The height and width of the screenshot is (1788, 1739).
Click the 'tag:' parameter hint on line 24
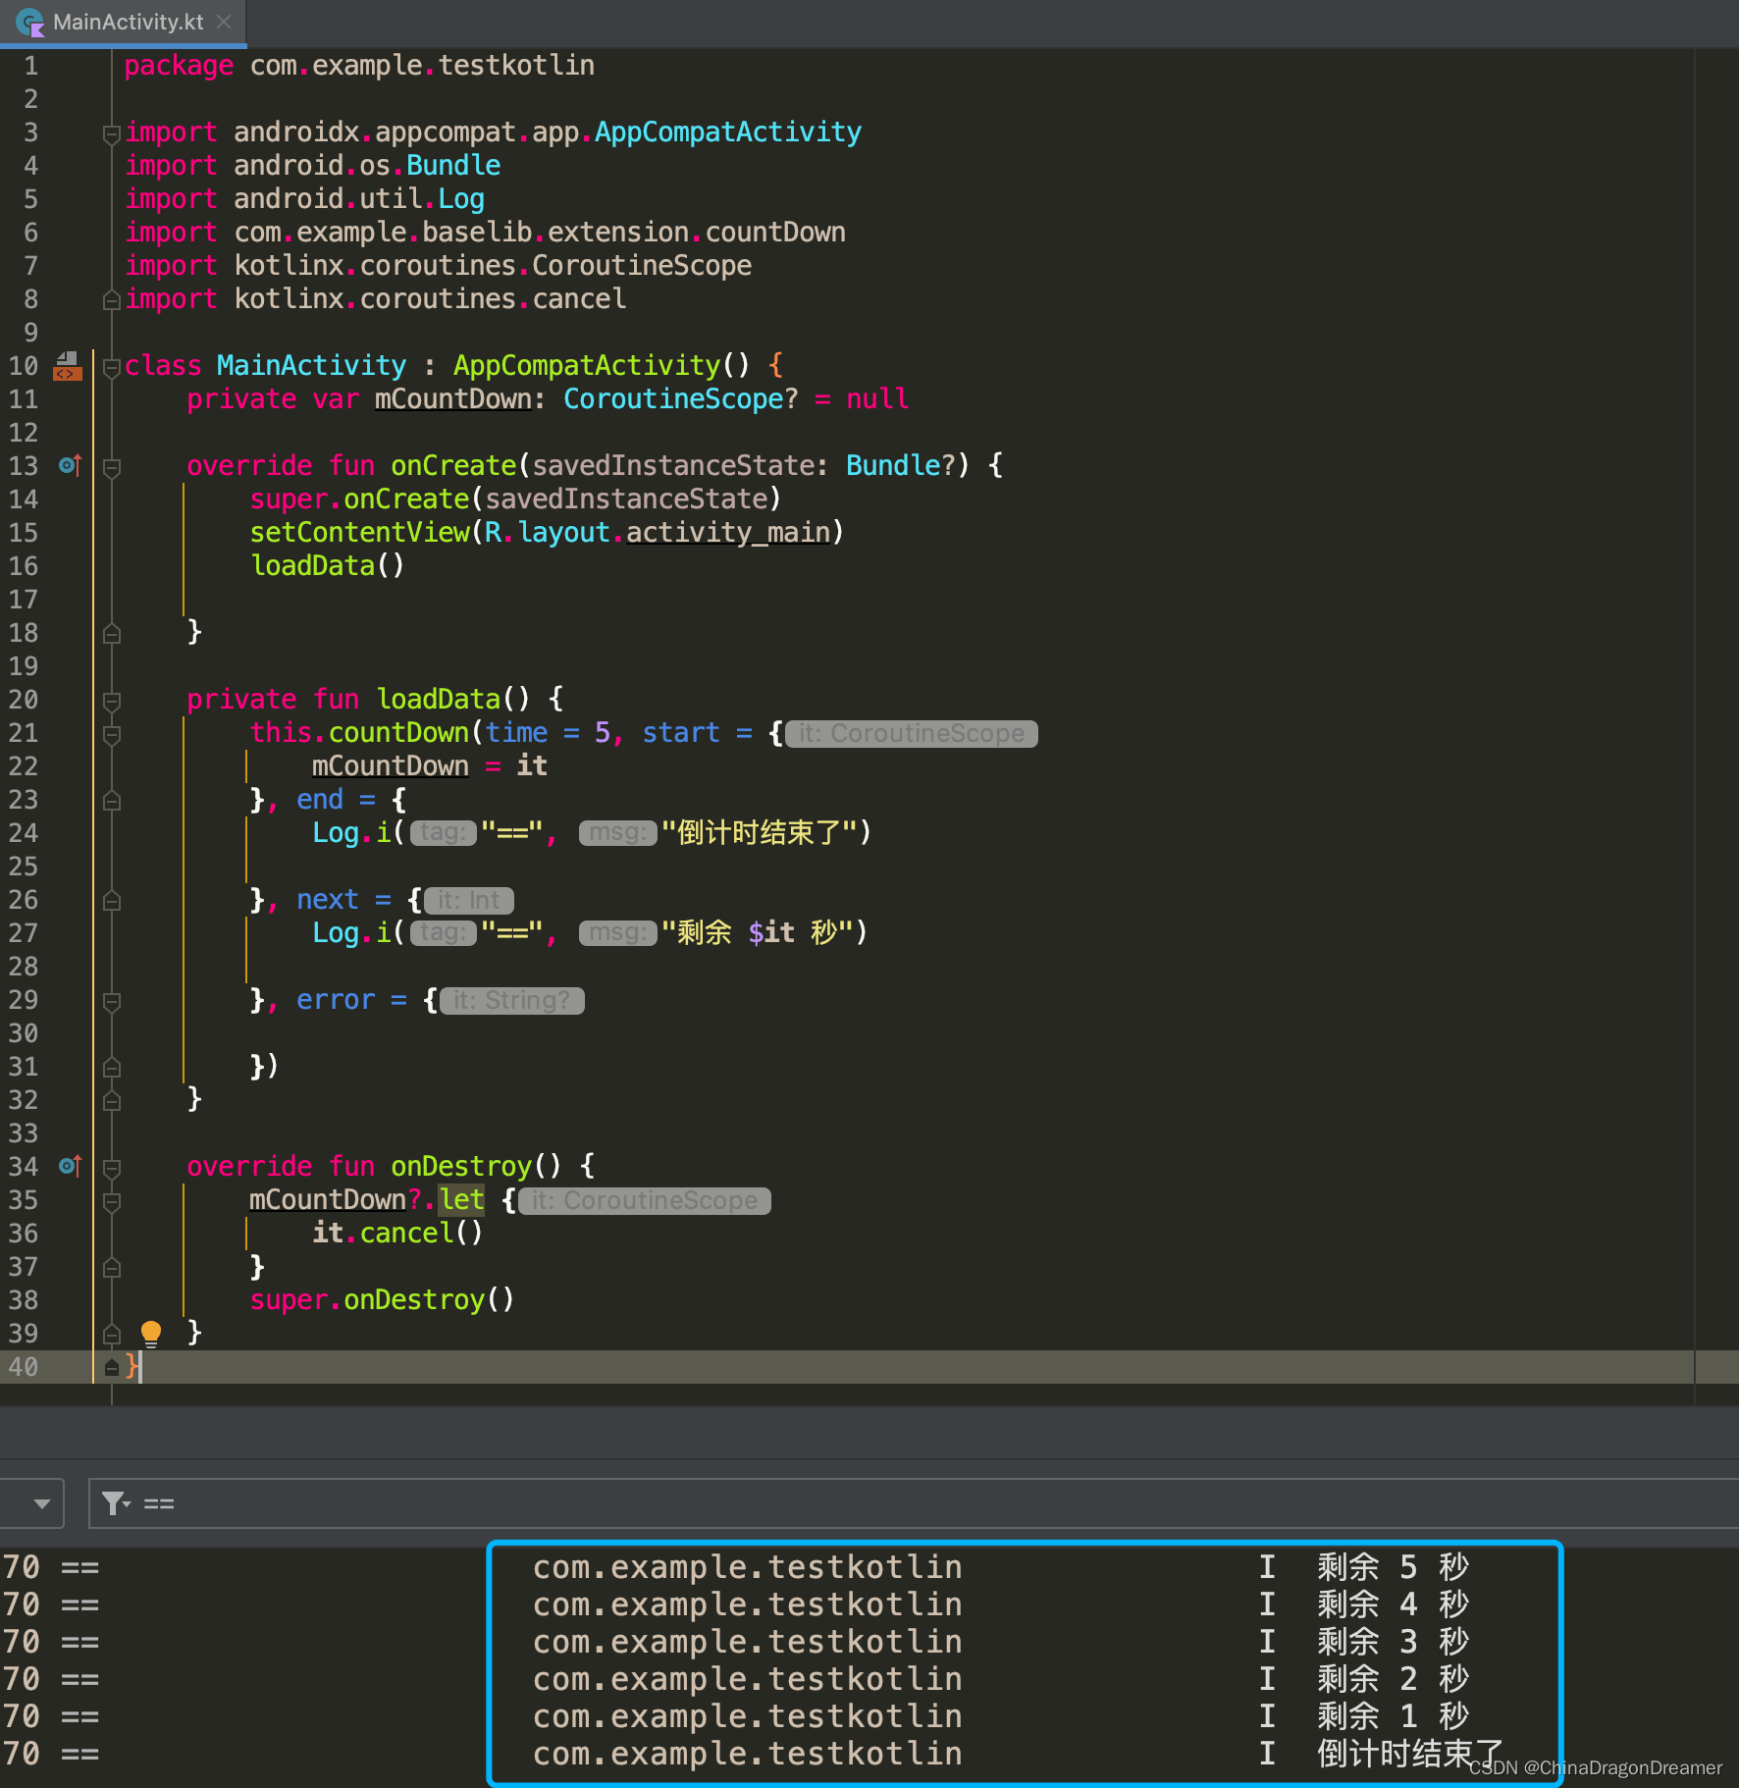[443, 833]
